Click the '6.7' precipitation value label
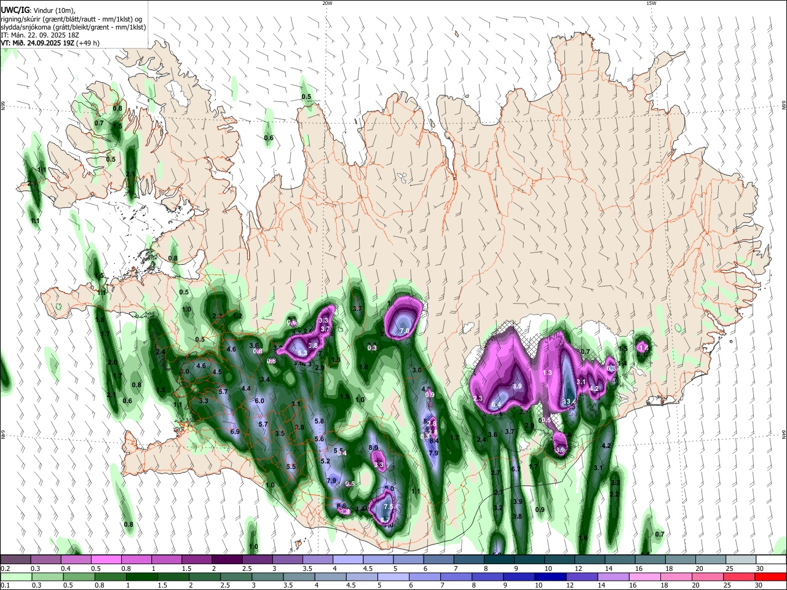 516,469
